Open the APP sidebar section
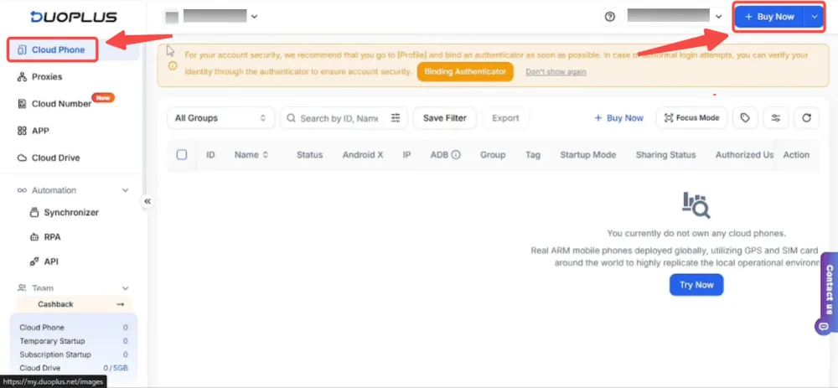838x388 pixels. pyautogui.click(x=34, y=131)
